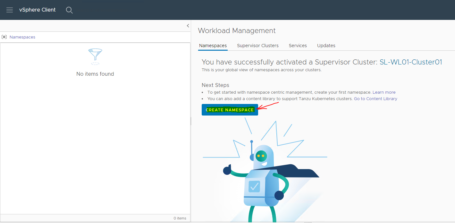Viewport: 455px width, 223px height.
Task: Follow the Learn more link
Action: pyautogui.click(x=384, y=92)
